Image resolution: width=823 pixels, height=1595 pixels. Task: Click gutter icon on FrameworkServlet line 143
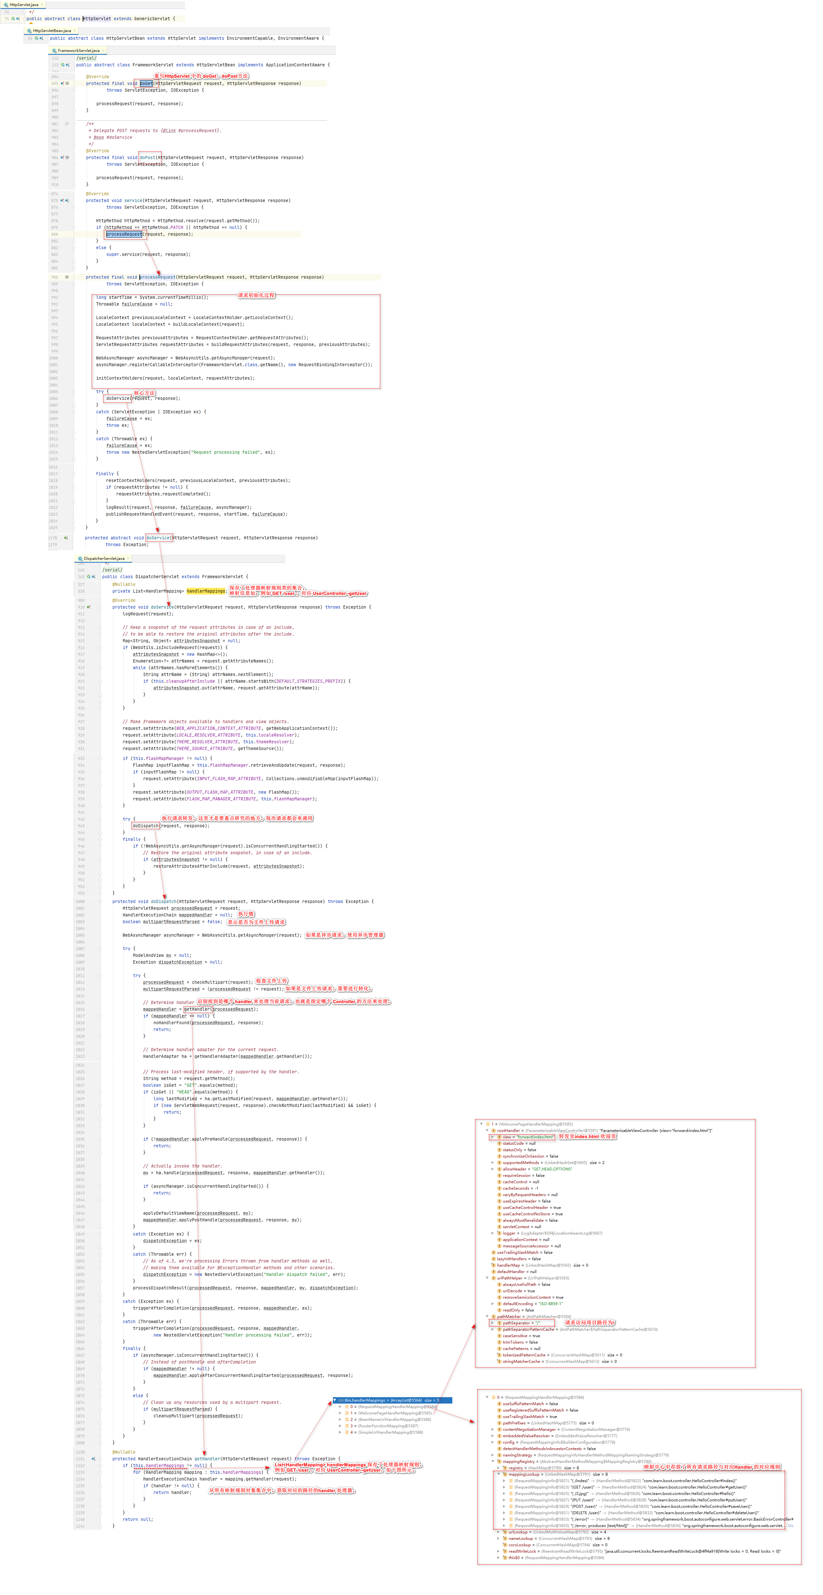pos(65,65)
